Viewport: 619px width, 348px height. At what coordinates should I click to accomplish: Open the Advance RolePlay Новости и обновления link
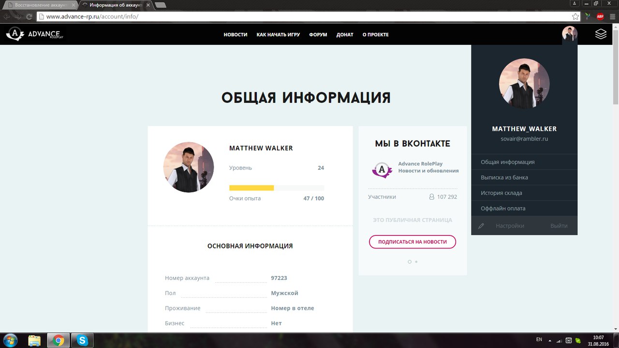point(428,167)
